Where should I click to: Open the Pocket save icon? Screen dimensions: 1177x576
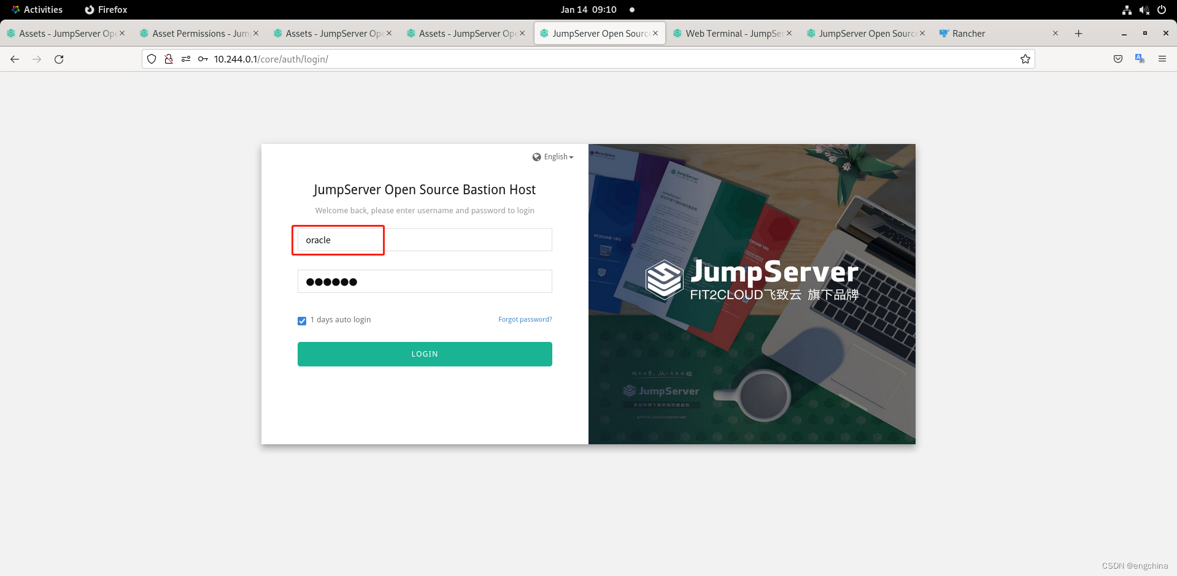tap(1118, 59)
